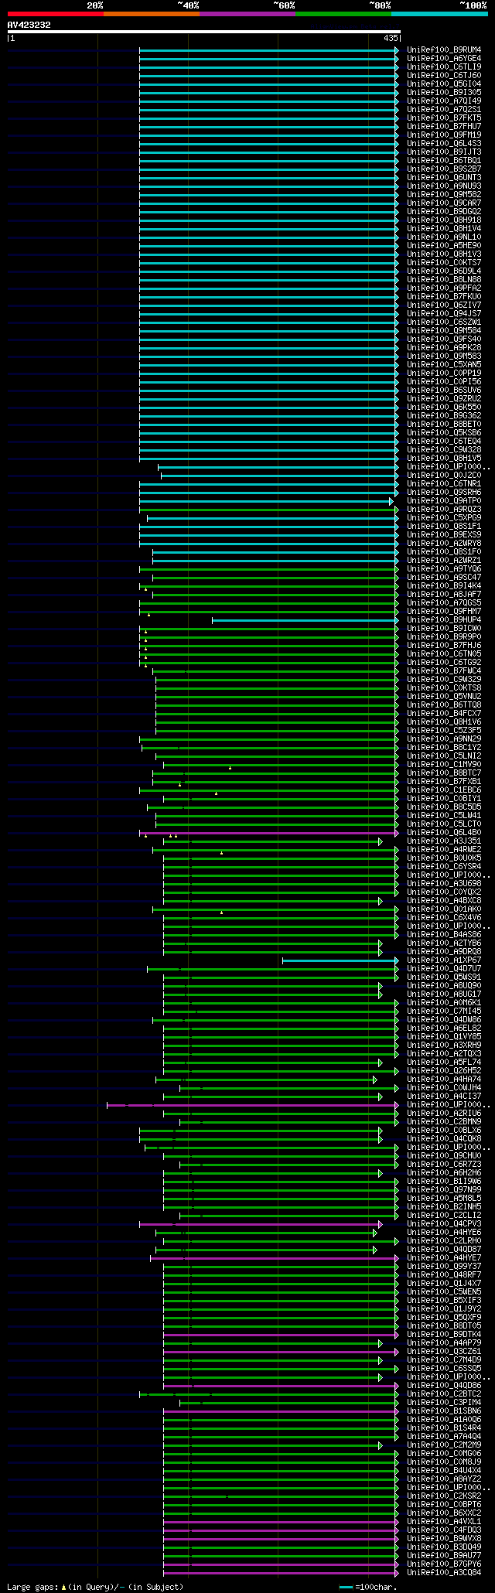Select the UniRef100_A4RWE2 label

pyautogui.click(x=444, y=849)
